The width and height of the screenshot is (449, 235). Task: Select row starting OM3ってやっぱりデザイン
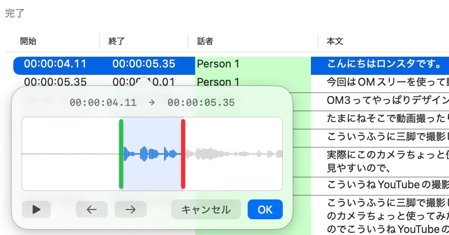(x=388, y=100)
